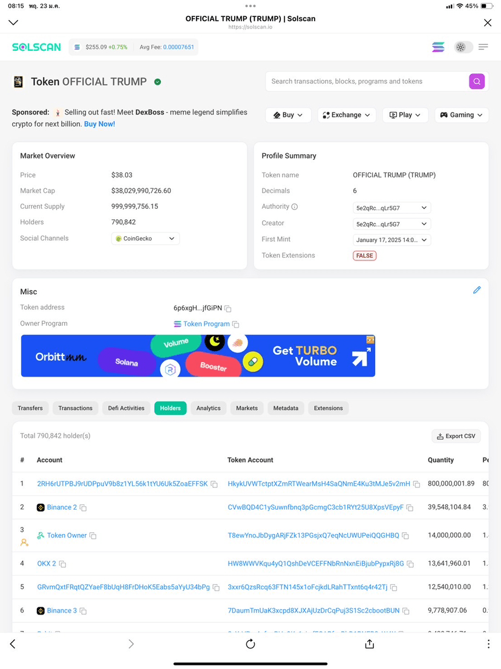The height and width of the screenshot is (669, 501).
Task: Click the FALSE token extensions badge
Action: pyautogui.click(x=365, y=255)
